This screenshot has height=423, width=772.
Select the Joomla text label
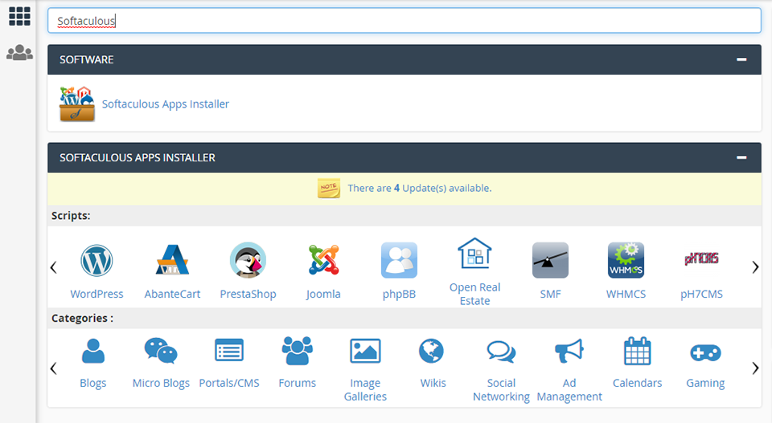point(323,295)
